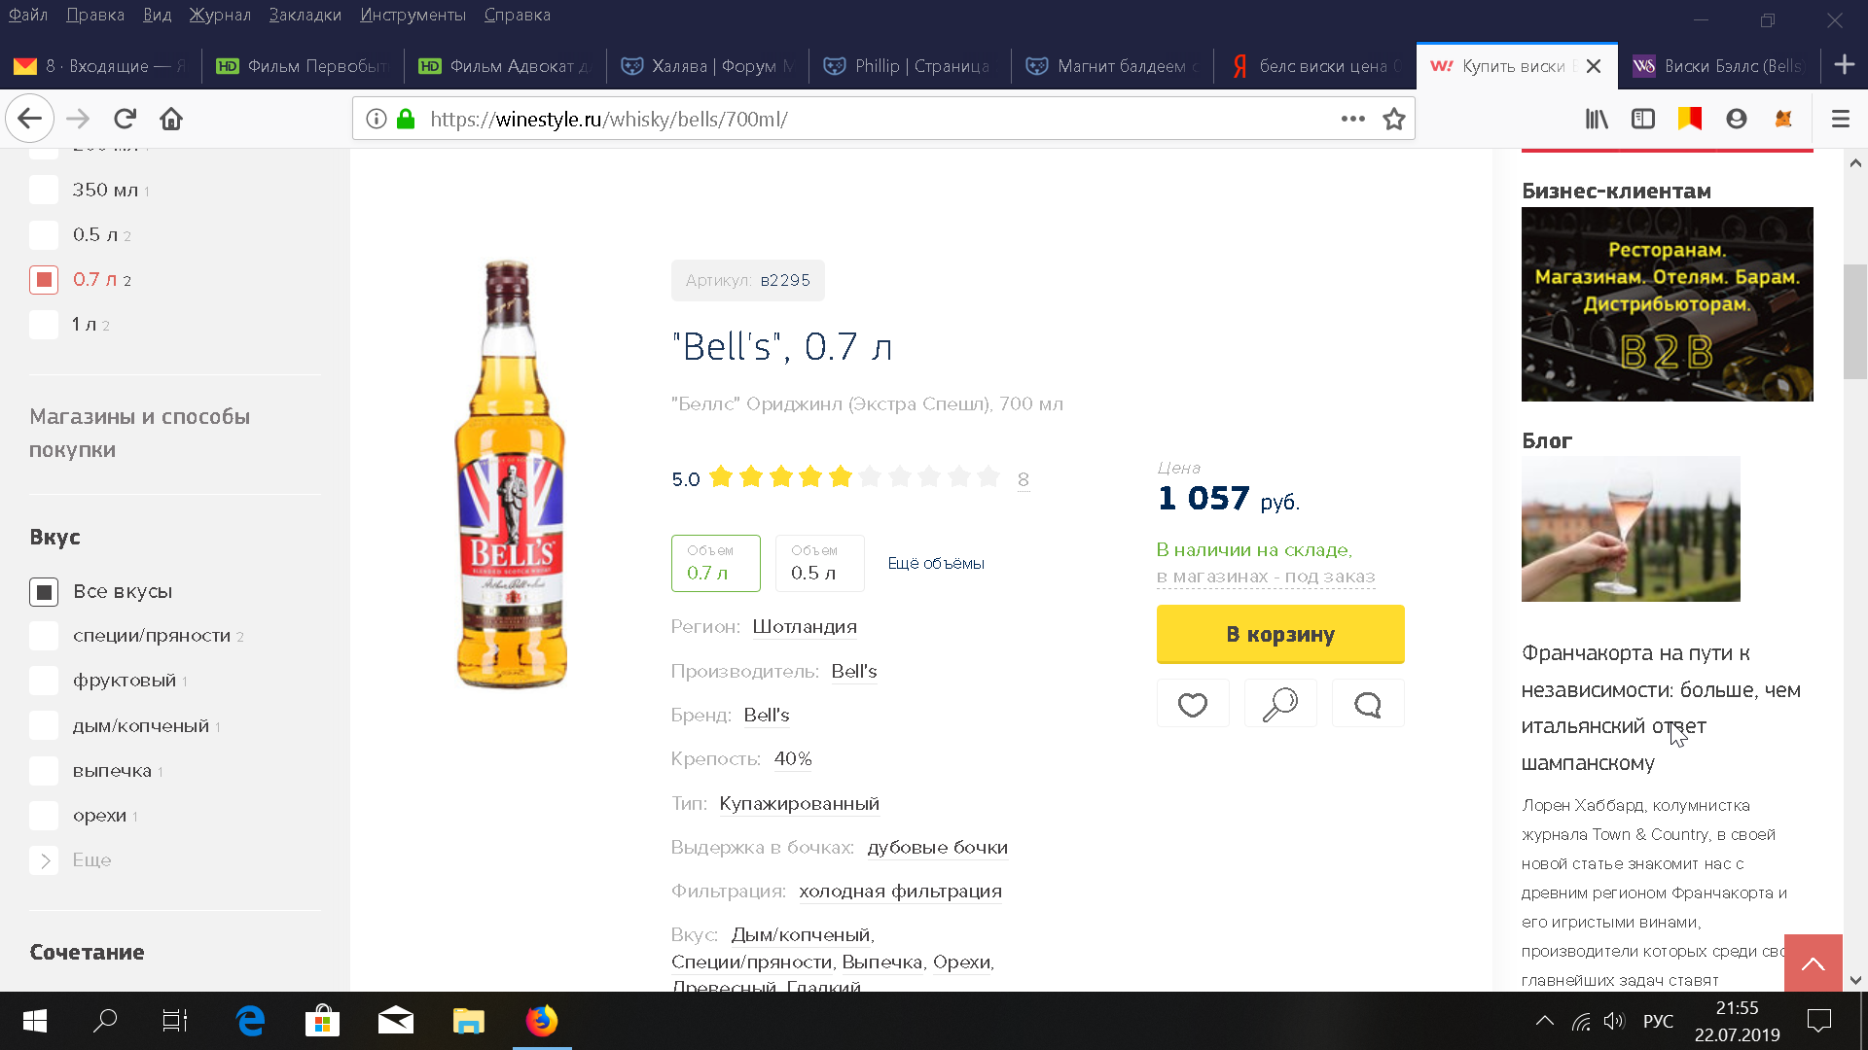Screen dimensions: 1868x1050
Task: Check the орехи taste filter
Action: click(x=44, y=816)
